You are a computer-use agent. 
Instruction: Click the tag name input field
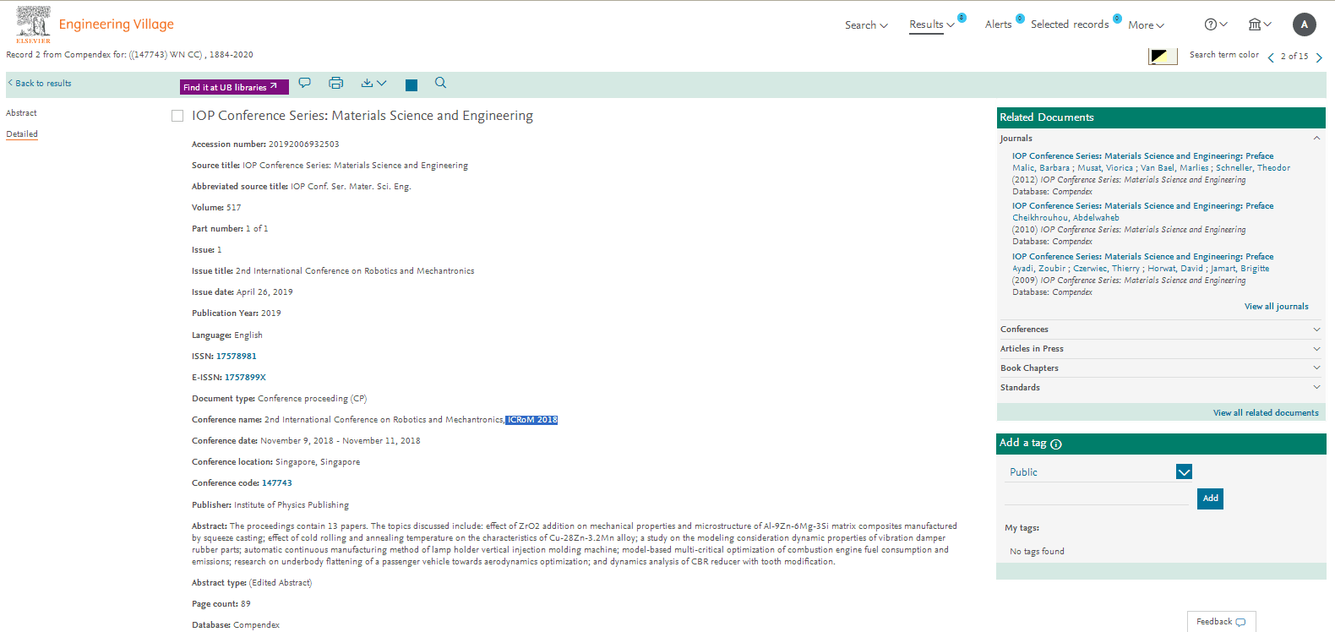click(x=1097, y=498)
